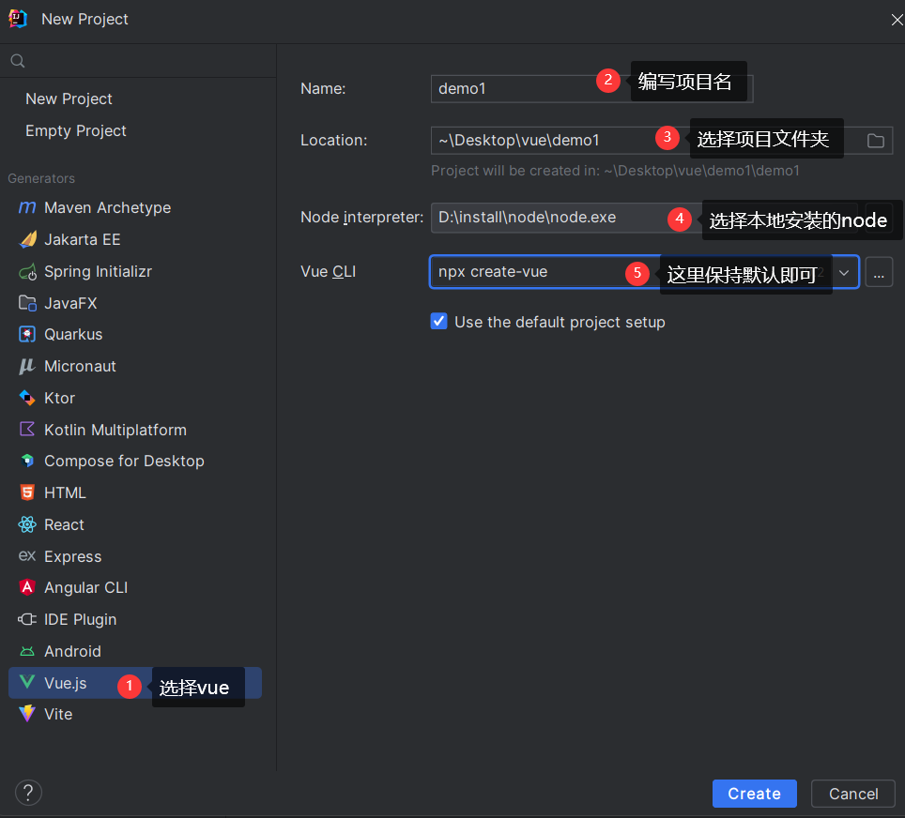
Task: Toggle Use the default project setup checkbox
Action: pyautogui.click(x=438, y=322)
